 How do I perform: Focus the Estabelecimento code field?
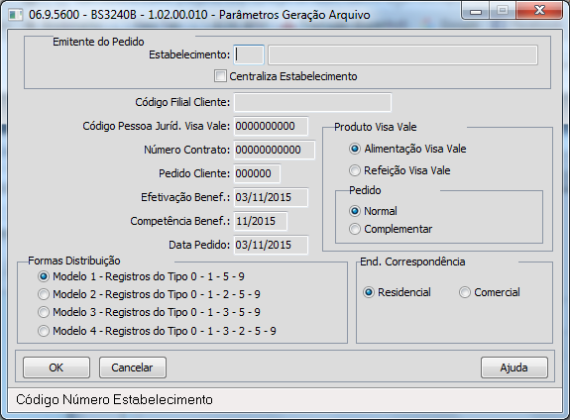click(249, 54)
